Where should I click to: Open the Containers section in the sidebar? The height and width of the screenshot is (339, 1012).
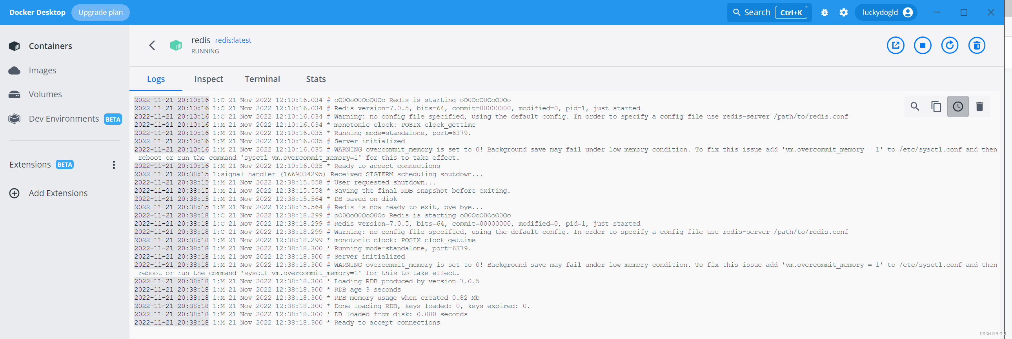tap(50, 46)
